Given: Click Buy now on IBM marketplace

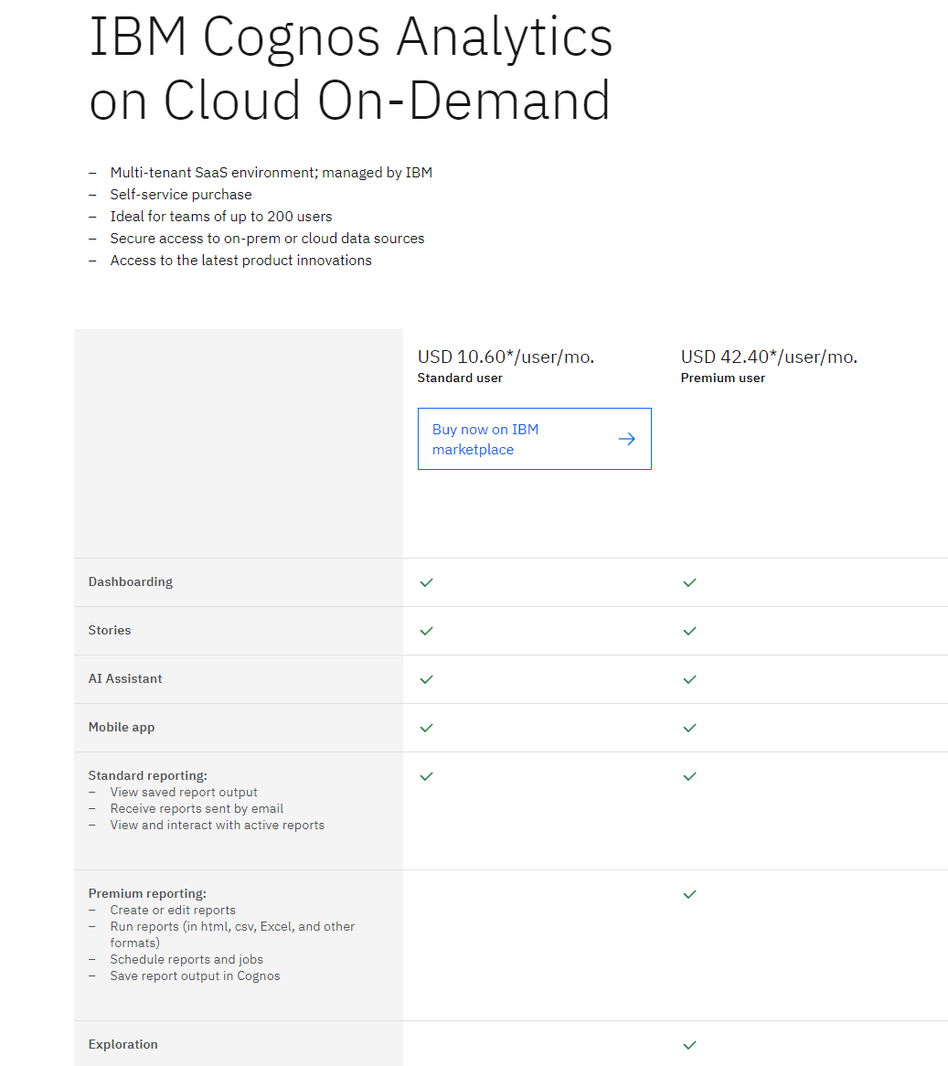Looking at the screenshot, I should point(485,439).
